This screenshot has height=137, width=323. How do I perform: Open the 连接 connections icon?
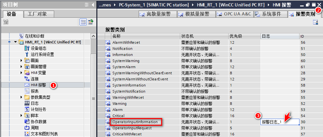click(27, 79)
